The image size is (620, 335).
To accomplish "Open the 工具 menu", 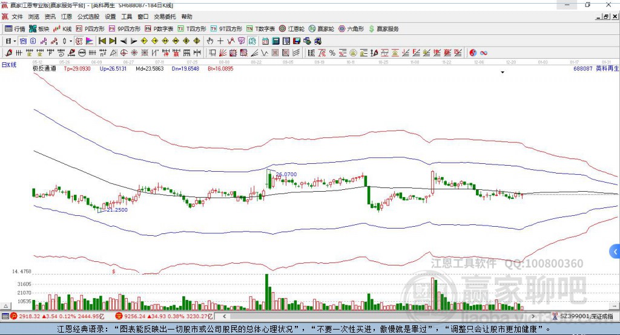I will [127, 16].
